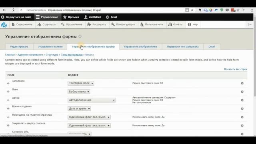Click the green shield ad-block extension
The width and height of the screenshot is (256, 144).
pyautogui.click(x=222, y=10)
